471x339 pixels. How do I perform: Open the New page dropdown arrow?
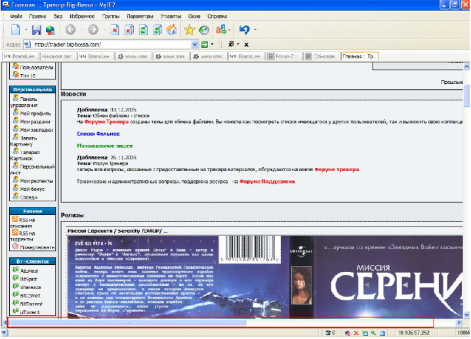[x=26, y=30]
